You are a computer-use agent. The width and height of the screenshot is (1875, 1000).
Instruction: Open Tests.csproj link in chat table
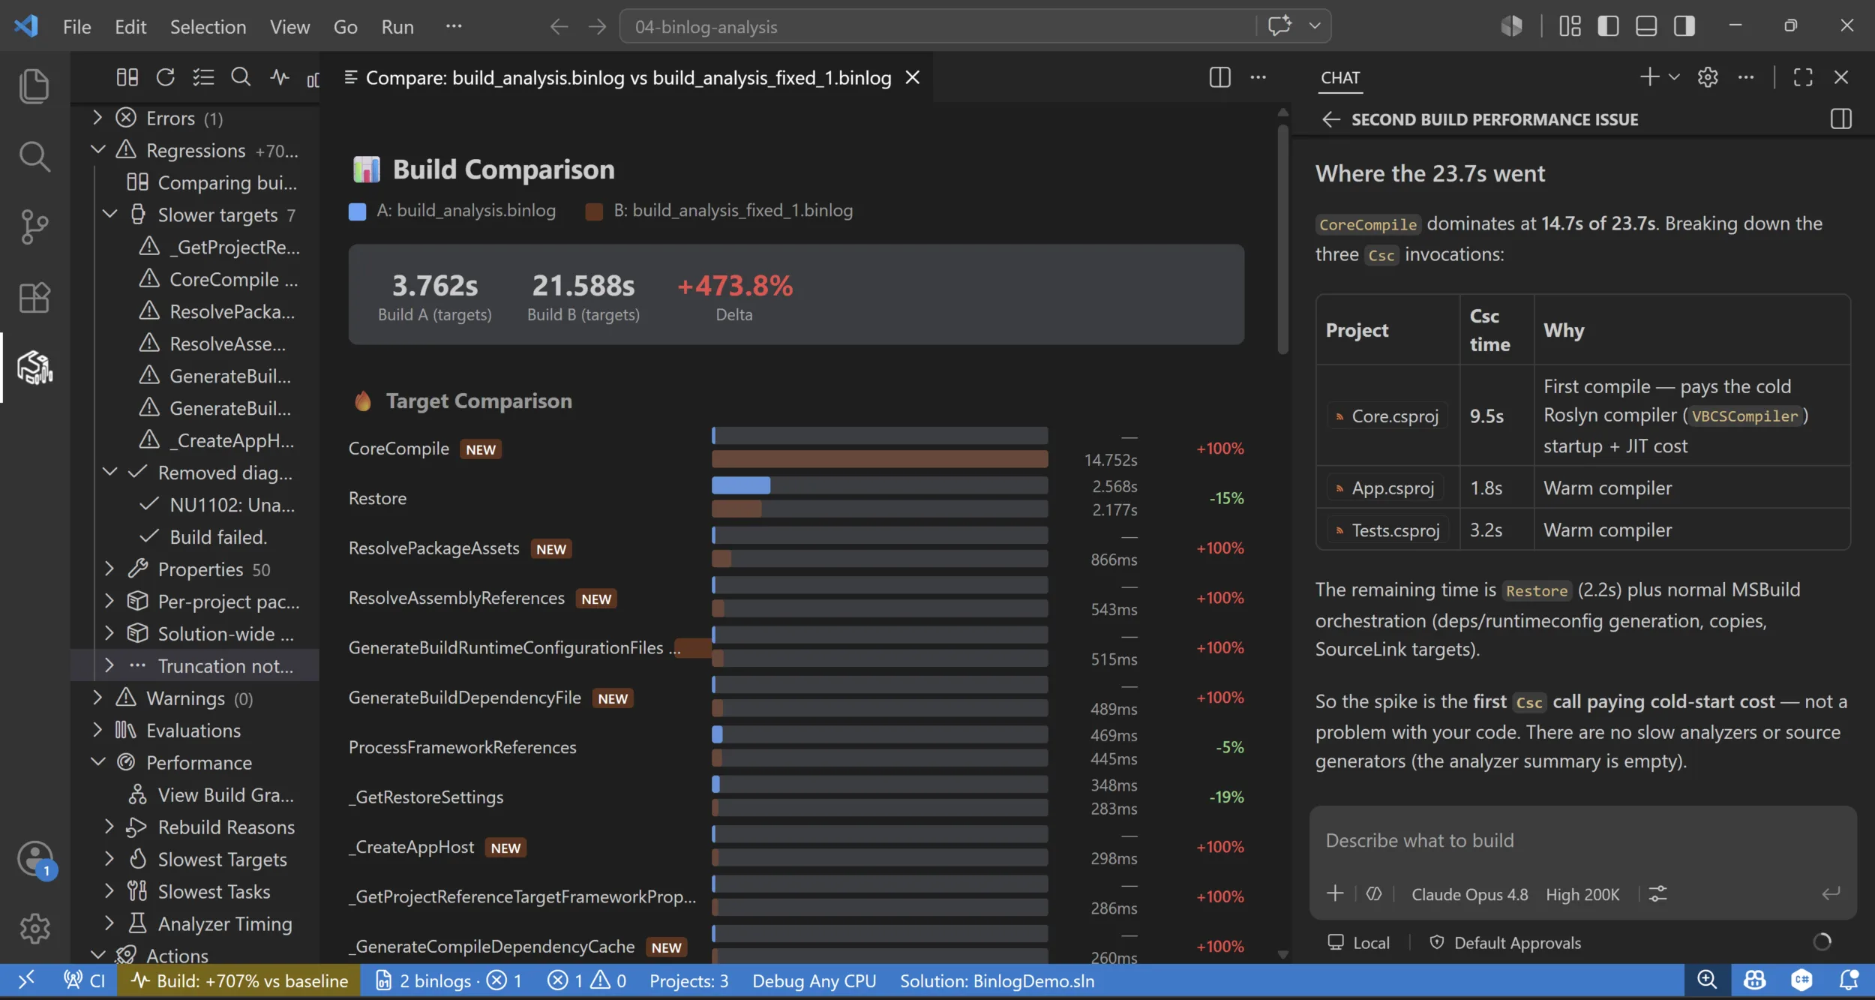[x=1387, y=530]
